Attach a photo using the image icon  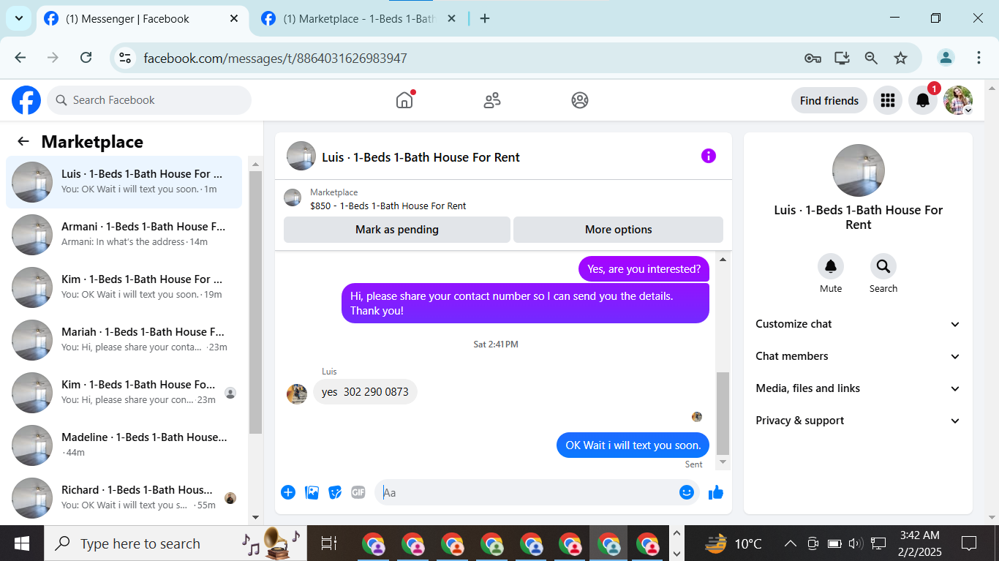point(312,492)
